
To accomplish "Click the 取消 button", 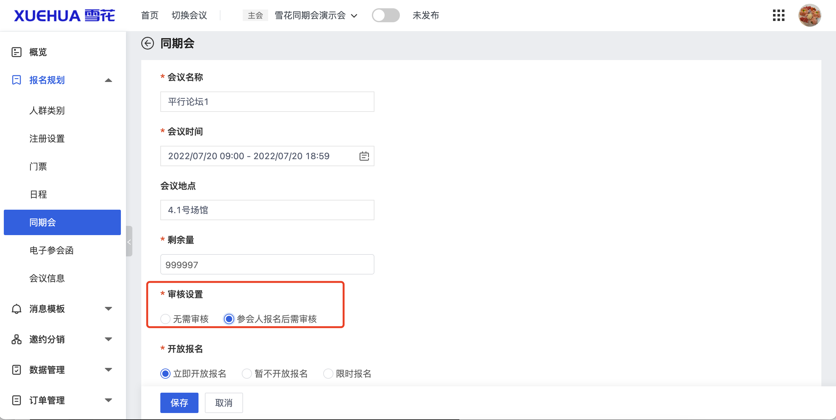I will pyautogui.click(x=224, y=403).
